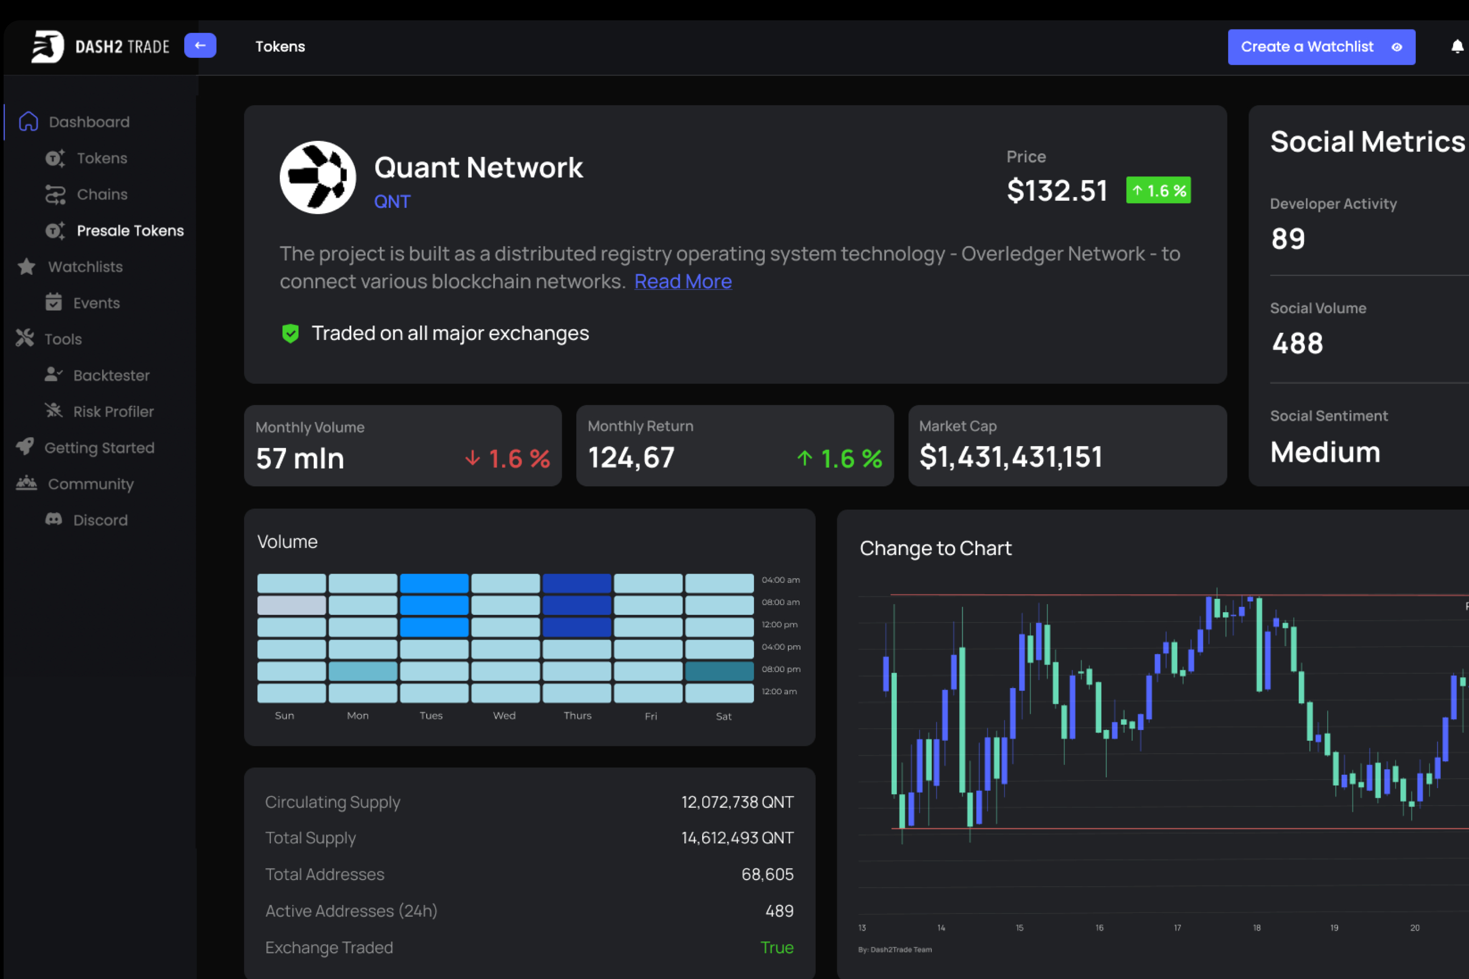Open Risk Profiler in the sidebar
Viewport: 1469px width, 979px height.
(113, 412)
